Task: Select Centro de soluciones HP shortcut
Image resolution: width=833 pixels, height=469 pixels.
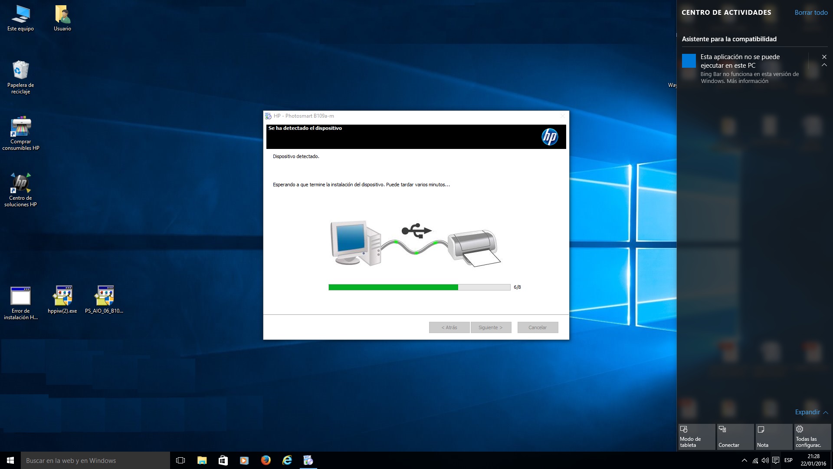Action: pos(20,190)
